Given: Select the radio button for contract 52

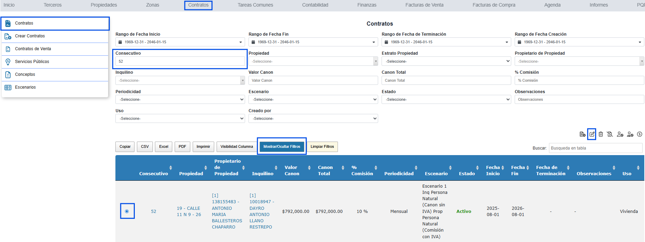Looking at the screenshot, I should click(x=127, y=211).
